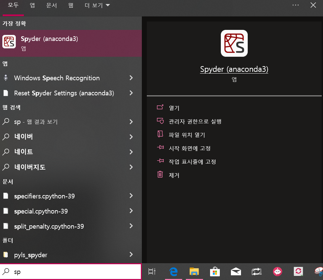Click 파일 위치 열기 action
Viewport: 323px width, 280px height.
pyautogui.click(x=187, y=135)
